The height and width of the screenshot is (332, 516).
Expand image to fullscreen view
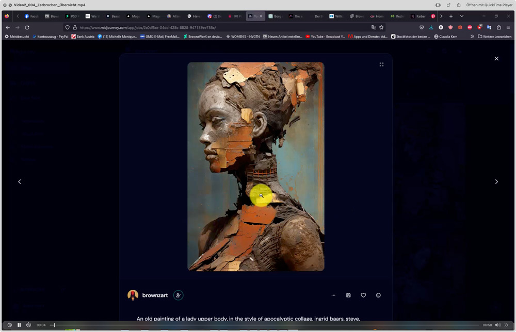pyautogui.click(x=381, y=64)
